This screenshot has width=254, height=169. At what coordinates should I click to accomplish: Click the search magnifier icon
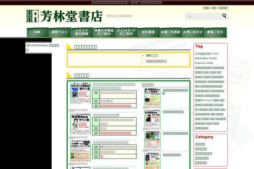tap(224, 16)
